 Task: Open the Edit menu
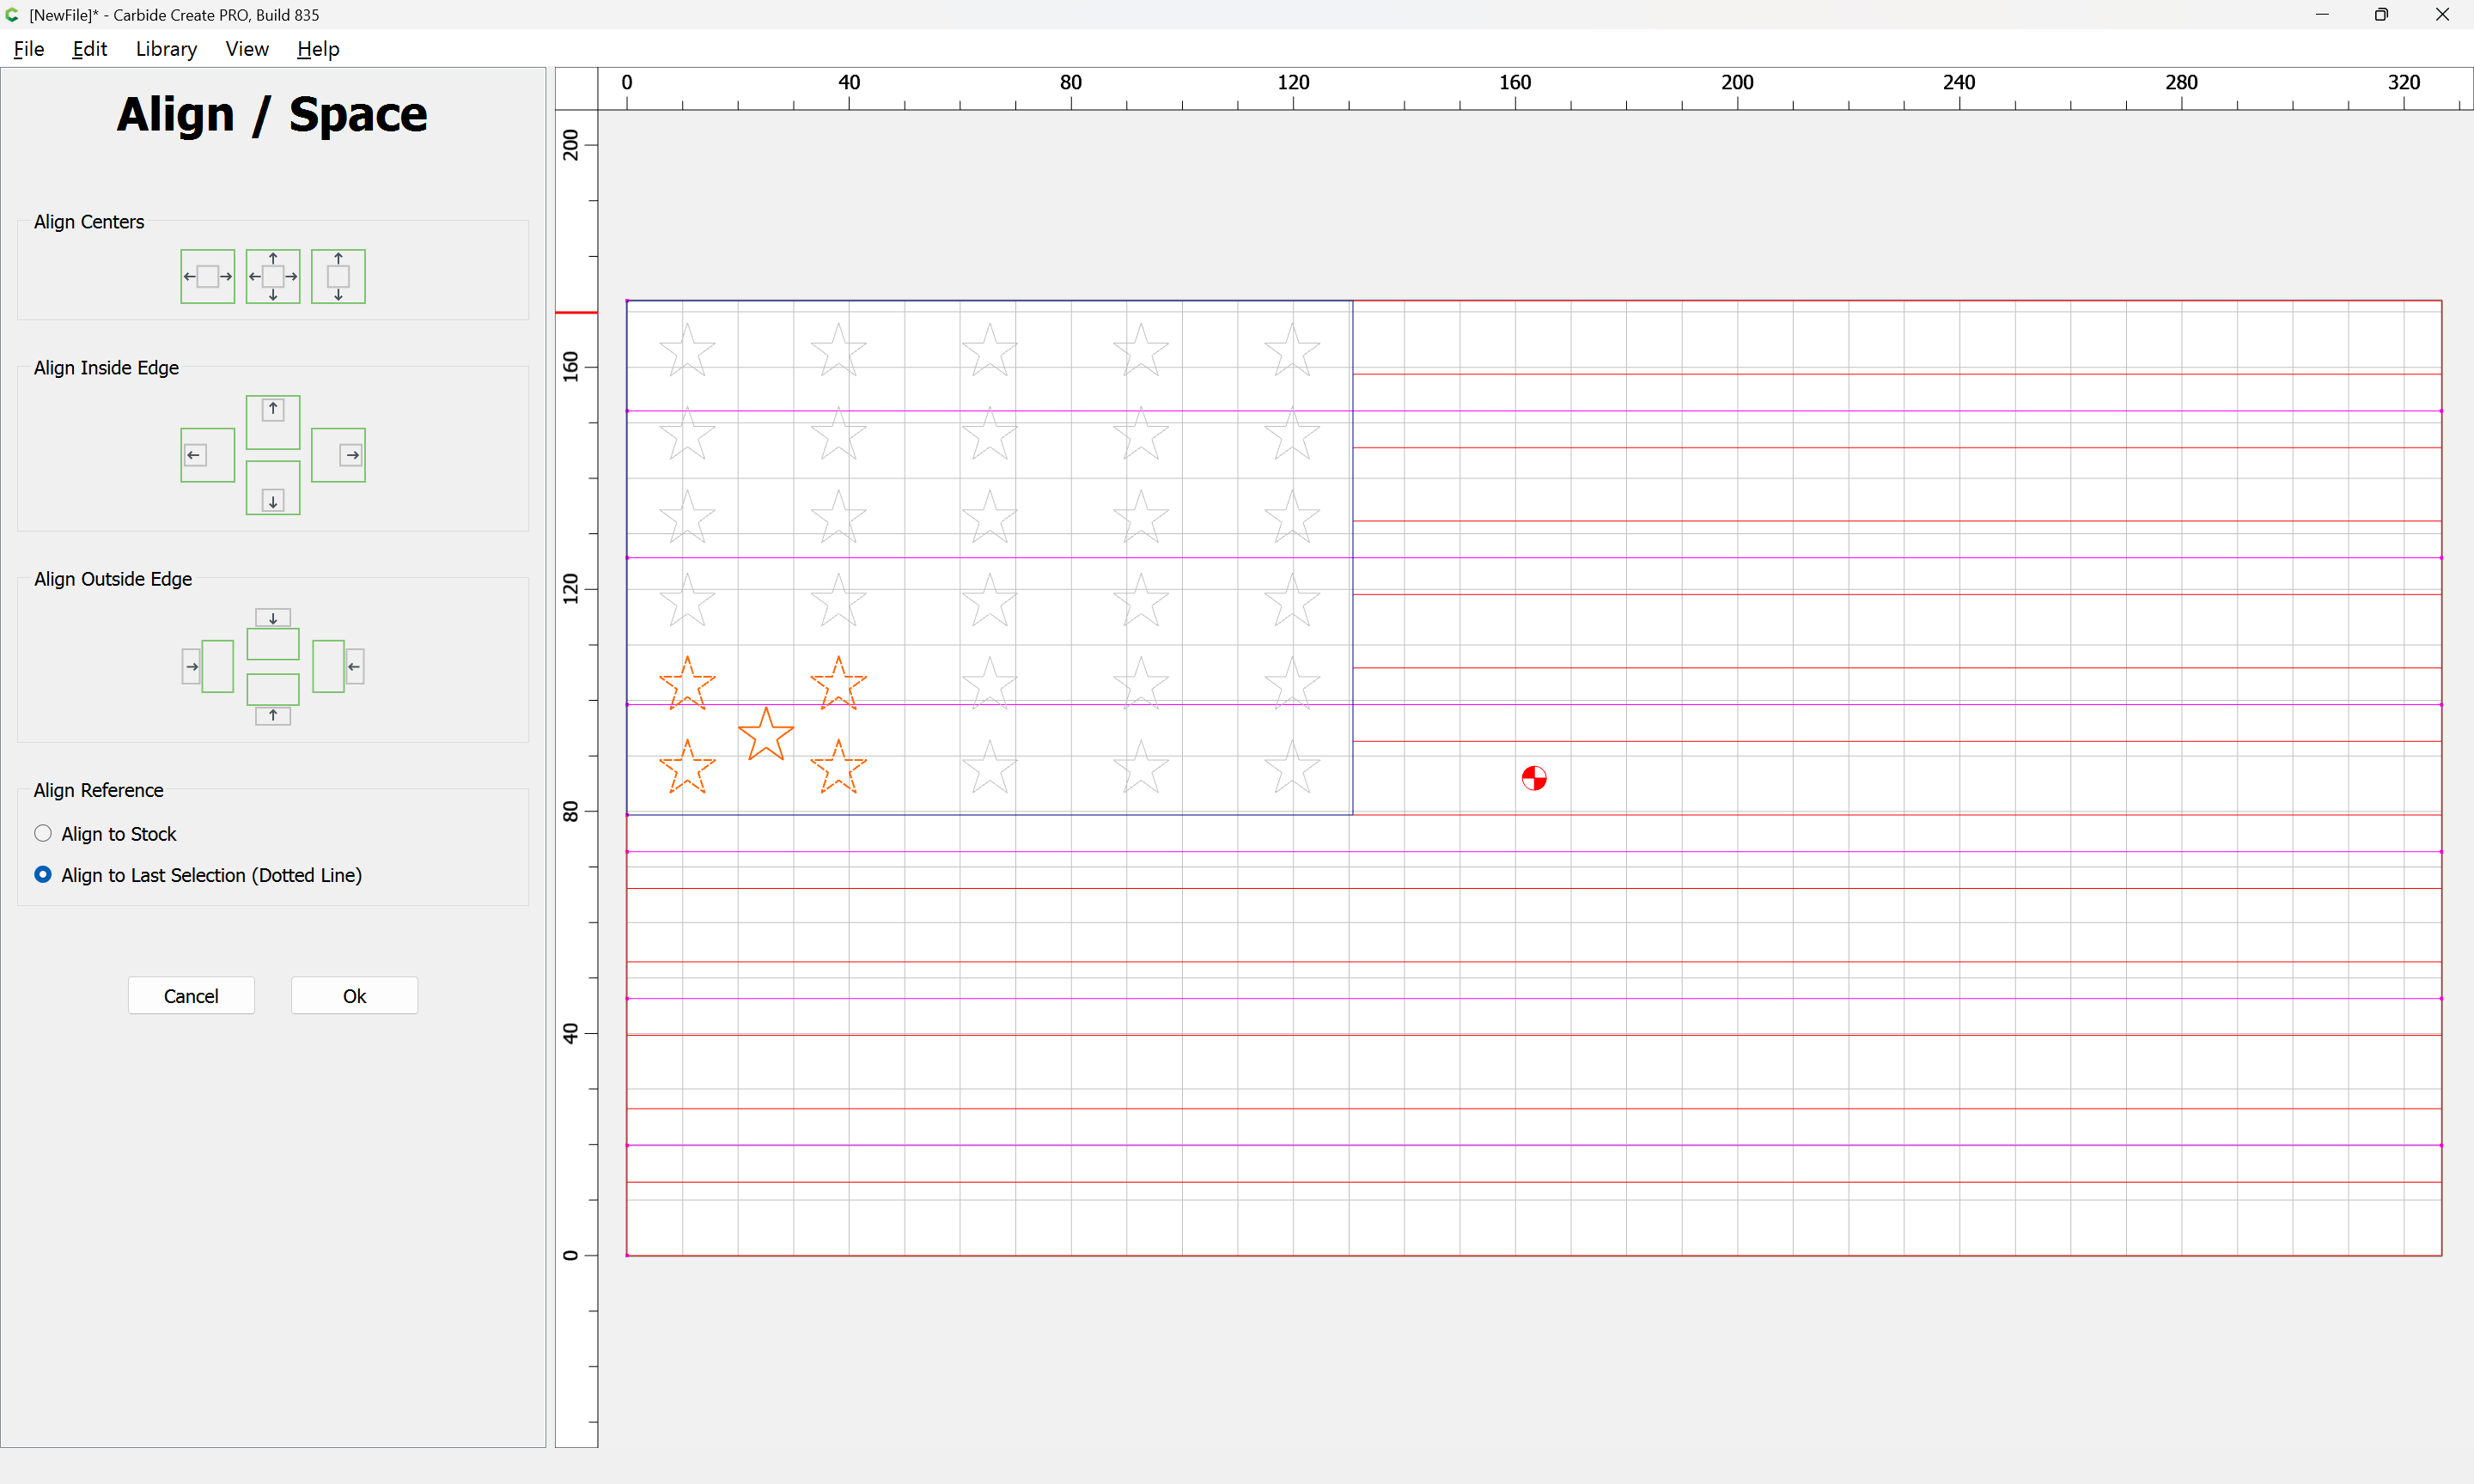click(x=89, y=49)
